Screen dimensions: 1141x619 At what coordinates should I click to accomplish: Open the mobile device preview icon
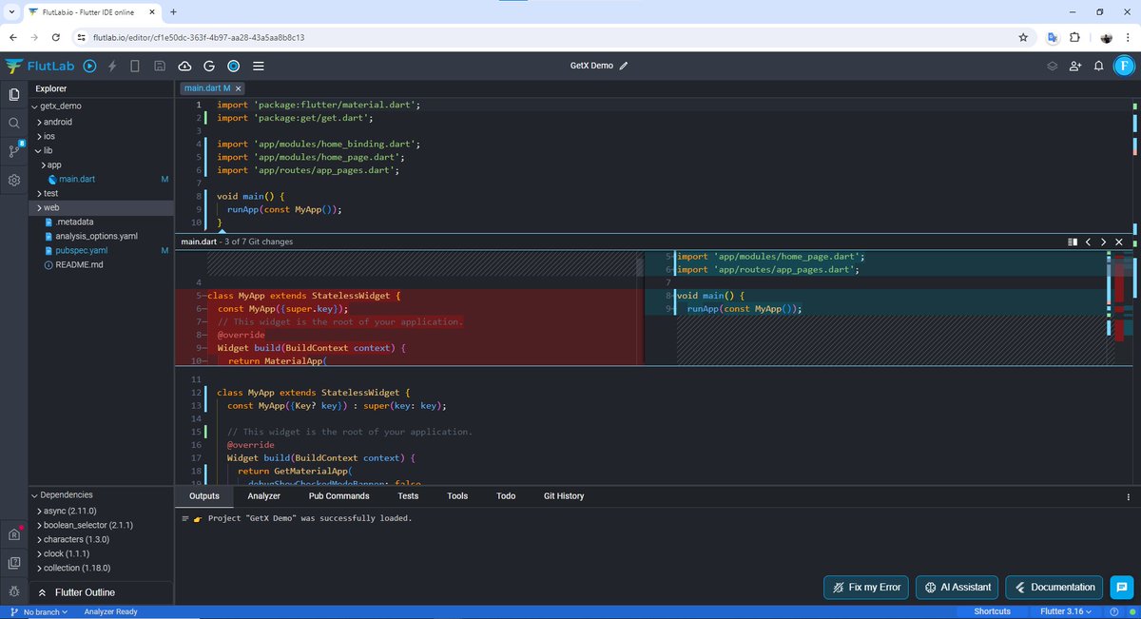tap(135, 66)
